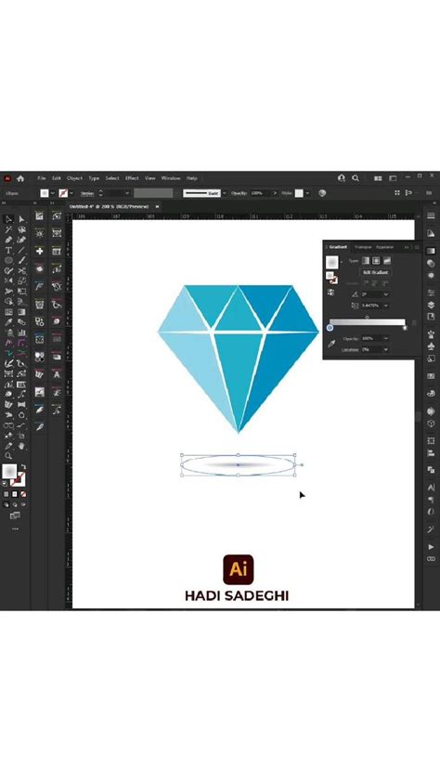This screenshot has width=440, height=782.
Task: Click the gradient preview swatch in Gradient panel
Action: coord(332,261)
